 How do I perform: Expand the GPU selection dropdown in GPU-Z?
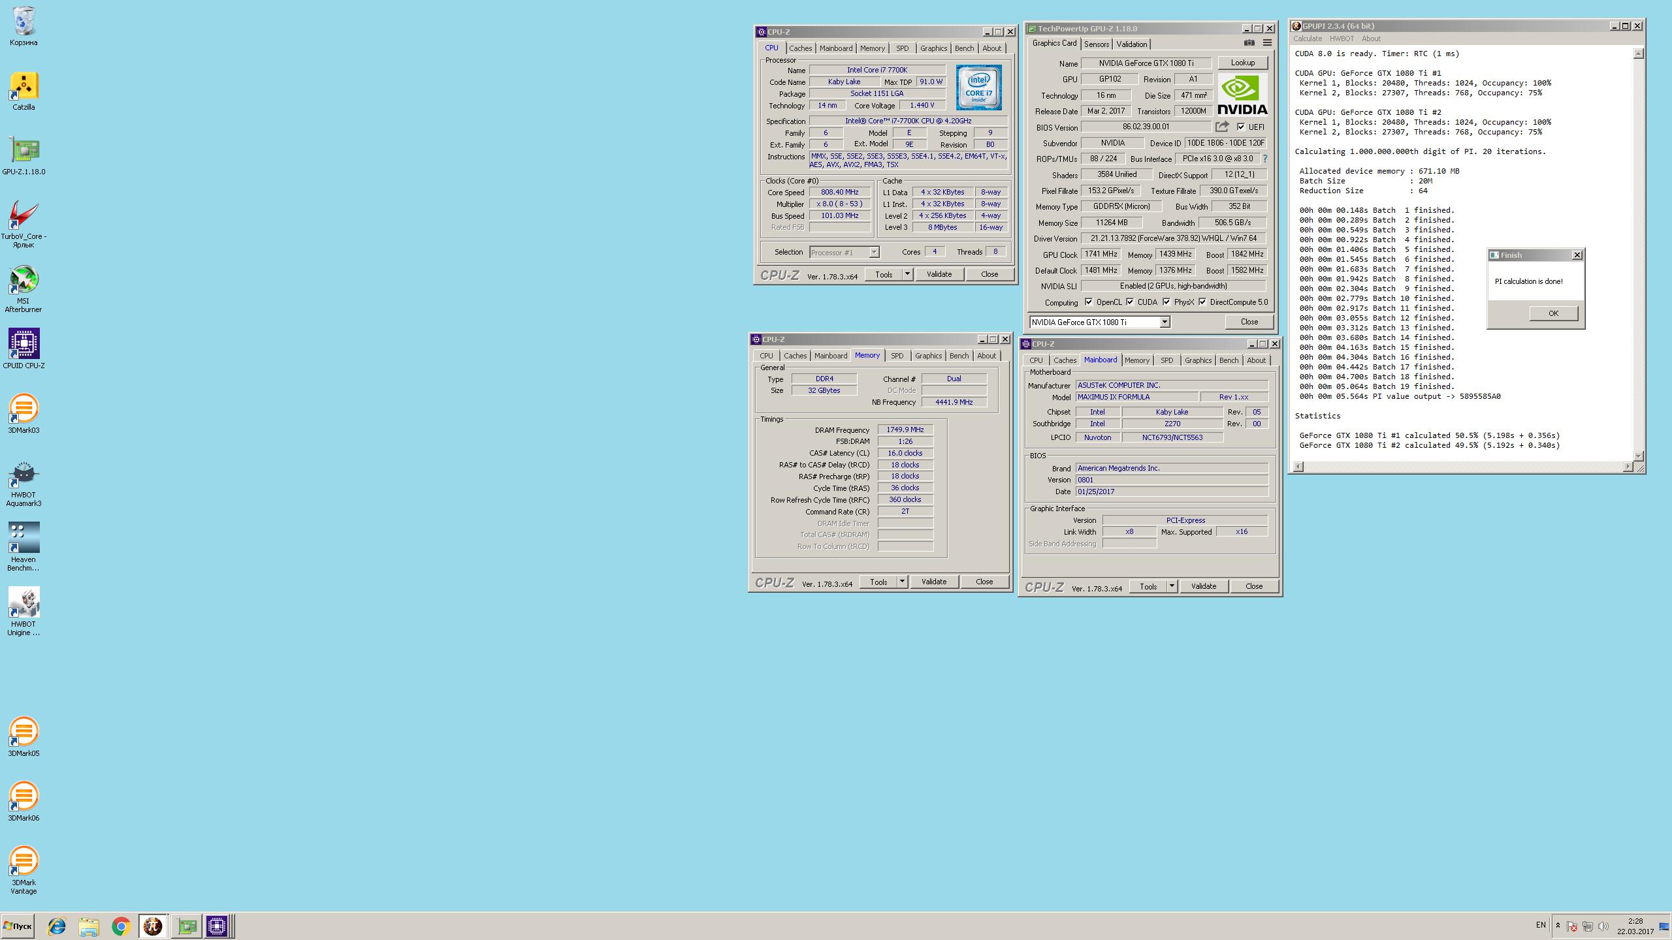(1164, 322)
